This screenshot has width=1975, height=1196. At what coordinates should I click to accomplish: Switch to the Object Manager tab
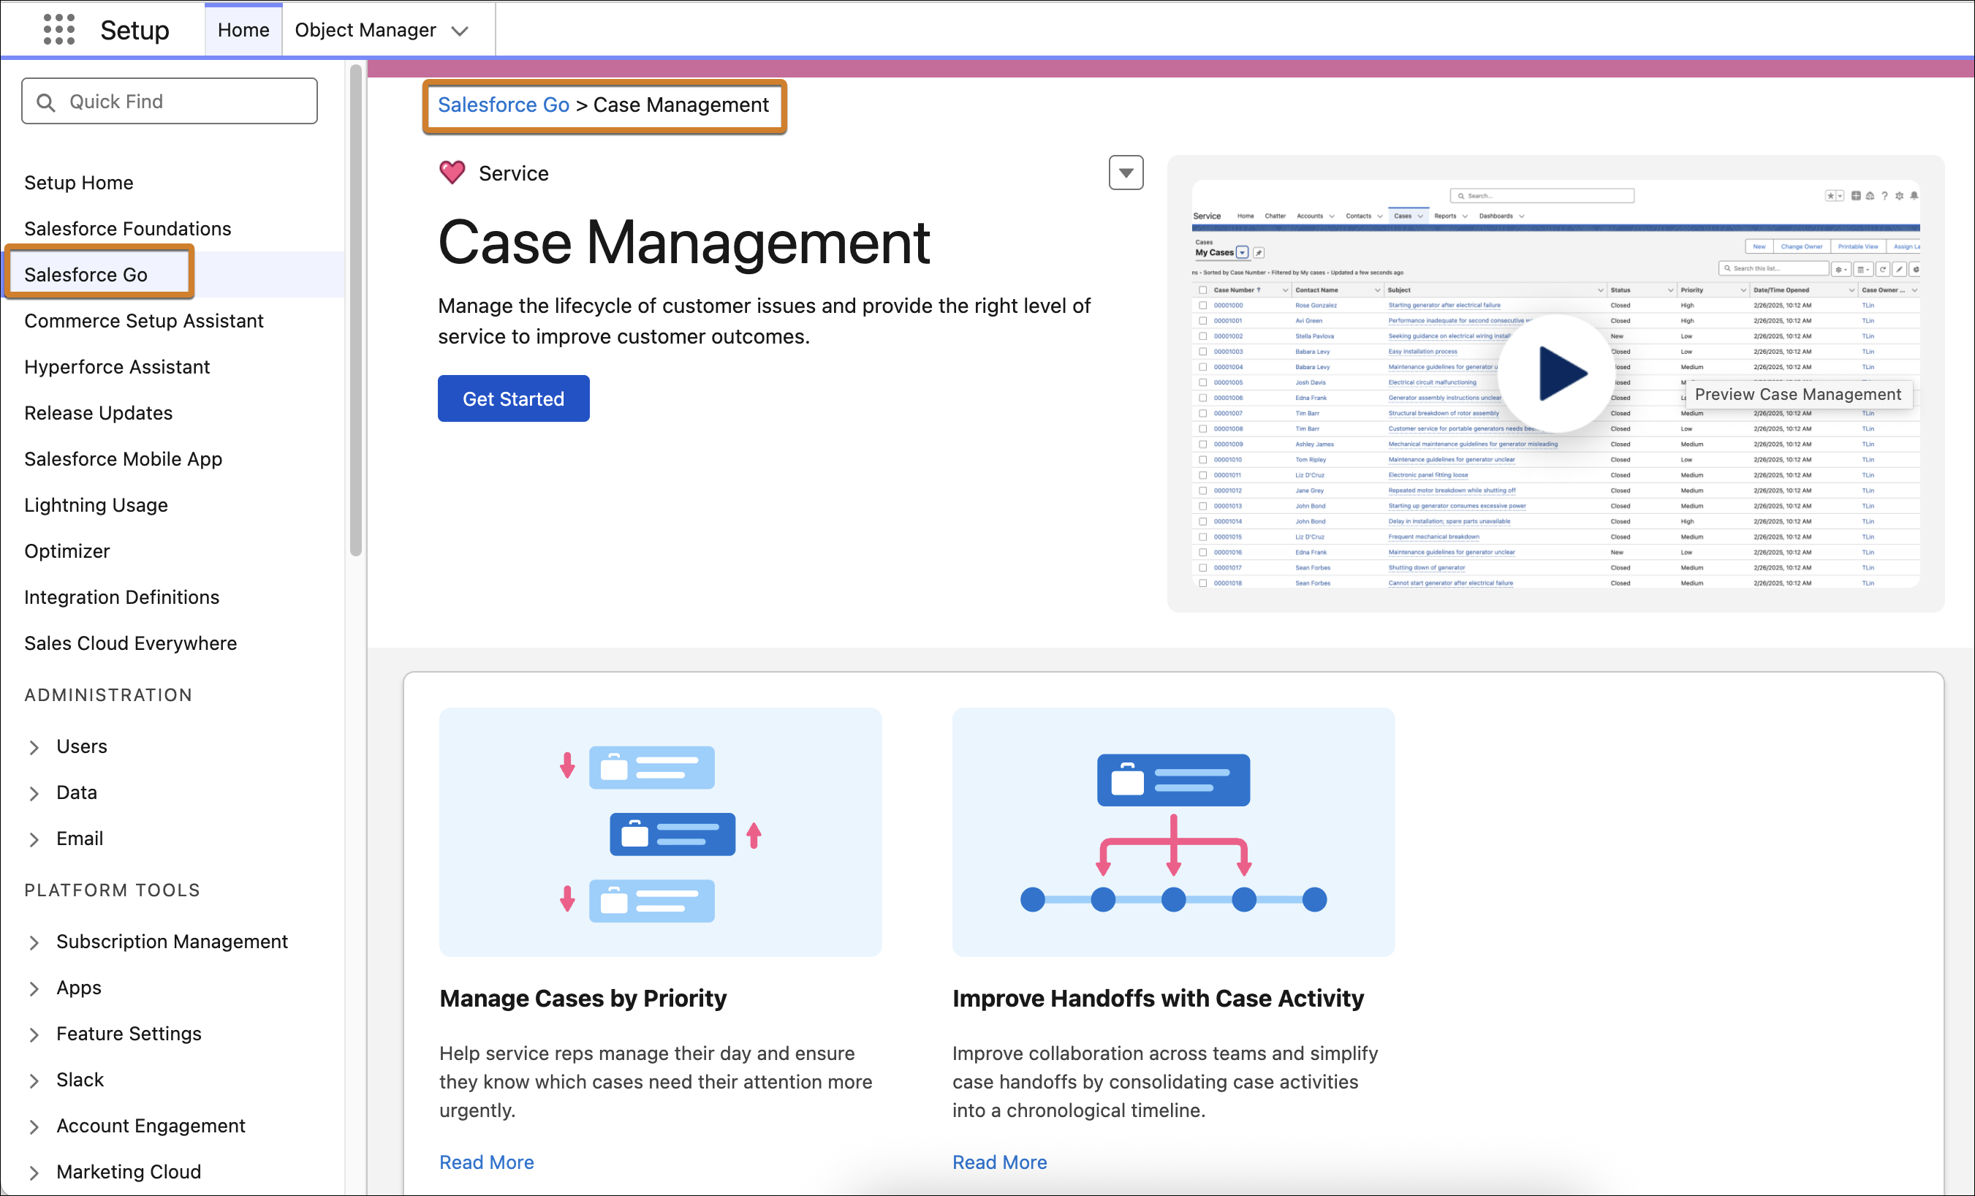click(365, 30)
